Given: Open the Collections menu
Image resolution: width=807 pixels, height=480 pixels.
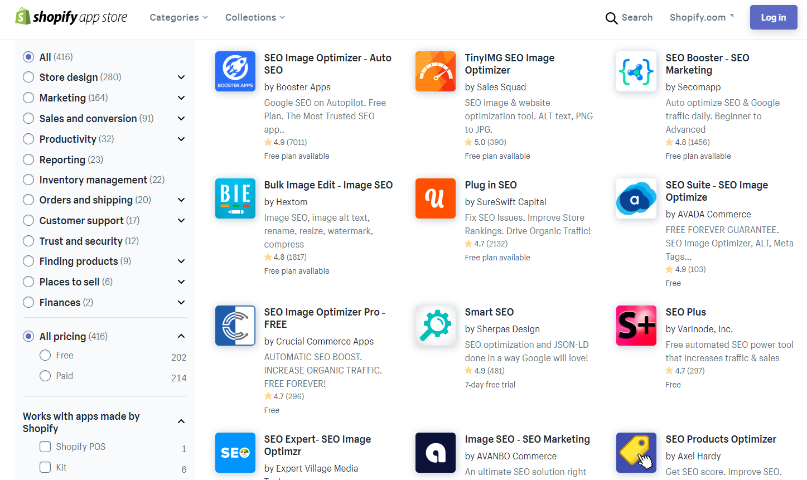Looking at the screenshot, I should tap(255, 17).
